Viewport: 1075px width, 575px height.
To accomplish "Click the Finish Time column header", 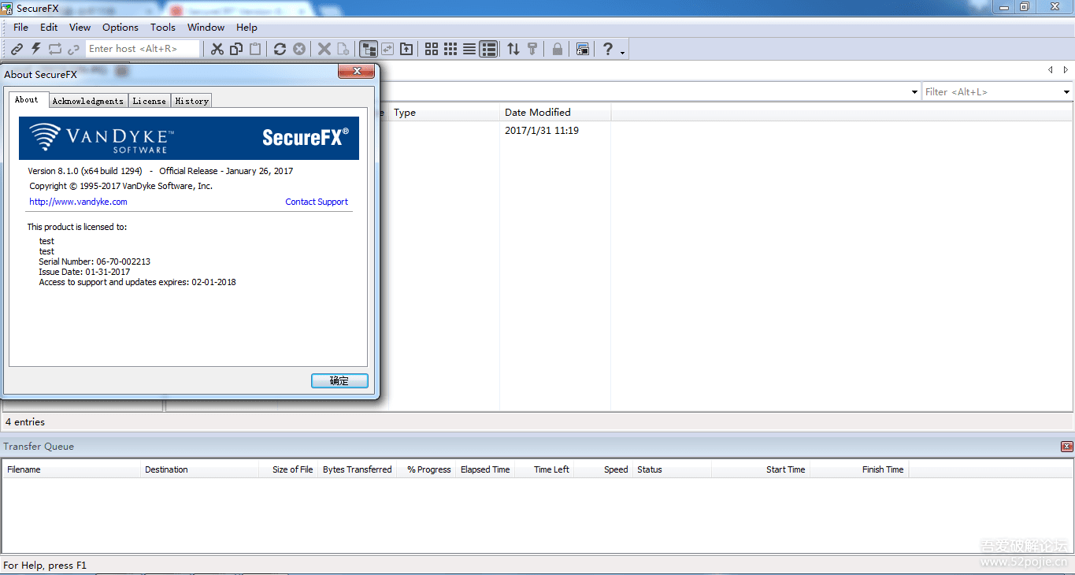I will coord(859,469).
